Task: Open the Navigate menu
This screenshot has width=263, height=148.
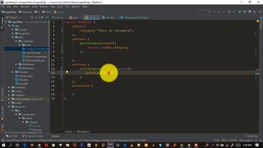Action: [x=25, y=7]
